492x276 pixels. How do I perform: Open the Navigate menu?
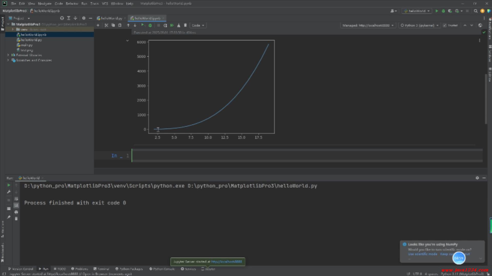coord(45,4)
